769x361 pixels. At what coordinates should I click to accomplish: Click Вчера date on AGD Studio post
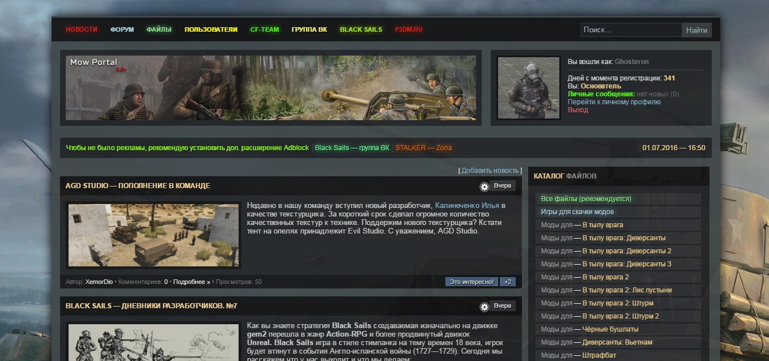502,185
